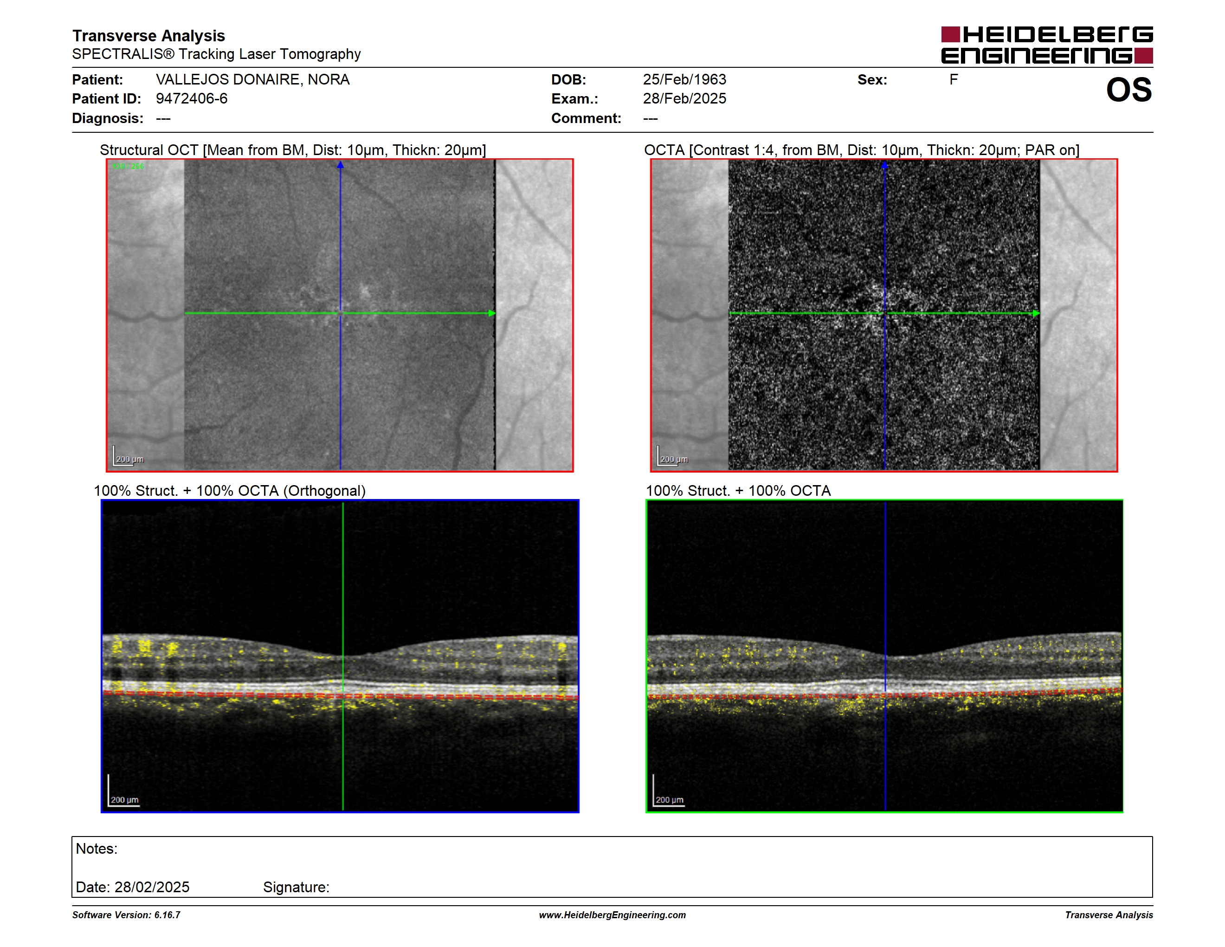Click the green arrowhead on the OCTA scan line

(1036, 313)
